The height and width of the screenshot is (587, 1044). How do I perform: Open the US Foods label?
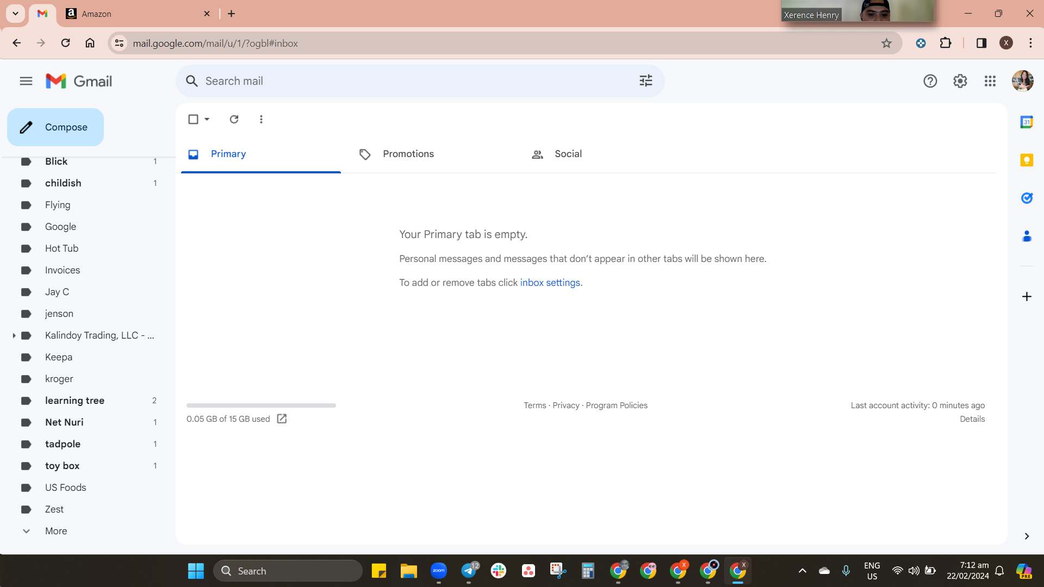pyautogui.click(x=65, y=488)
